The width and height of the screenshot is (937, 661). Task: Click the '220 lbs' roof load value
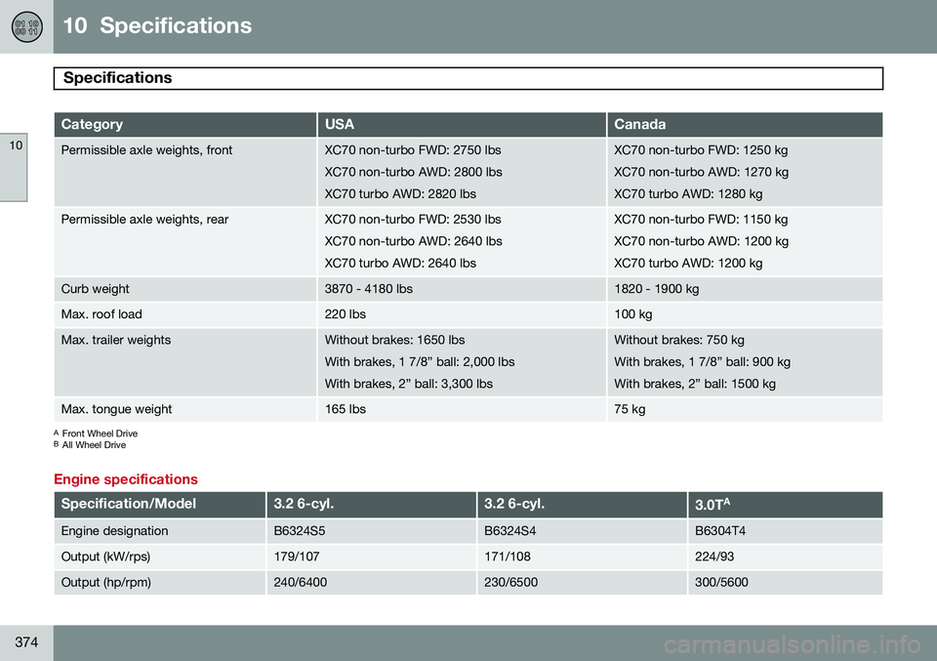tap(346, 314)
